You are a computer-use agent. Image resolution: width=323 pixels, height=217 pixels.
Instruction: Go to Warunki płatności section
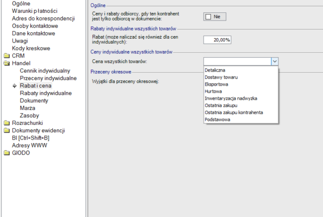pyautogui.click(x=34, y=11)
